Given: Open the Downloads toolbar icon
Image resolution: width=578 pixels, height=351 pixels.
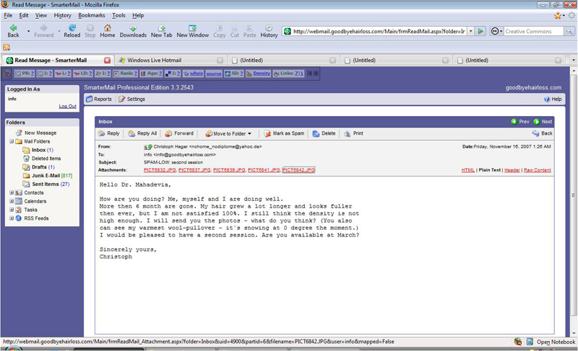Looking at the screenshot, I should coord(133,28).
